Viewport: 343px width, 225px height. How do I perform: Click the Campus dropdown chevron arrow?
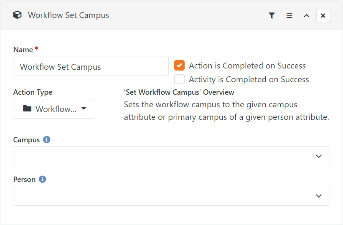(319, 156)
